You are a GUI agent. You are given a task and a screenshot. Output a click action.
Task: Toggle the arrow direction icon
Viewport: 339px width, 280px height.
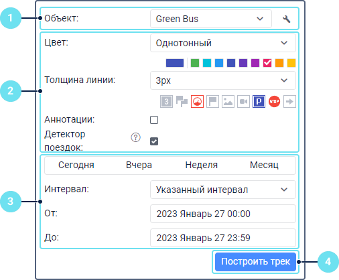[289, 102]
